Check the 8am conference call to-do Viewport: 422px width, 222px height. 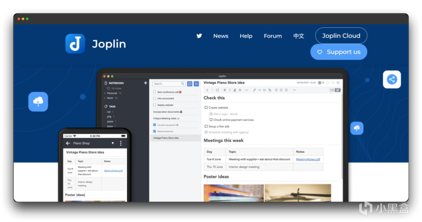(154, 92)
